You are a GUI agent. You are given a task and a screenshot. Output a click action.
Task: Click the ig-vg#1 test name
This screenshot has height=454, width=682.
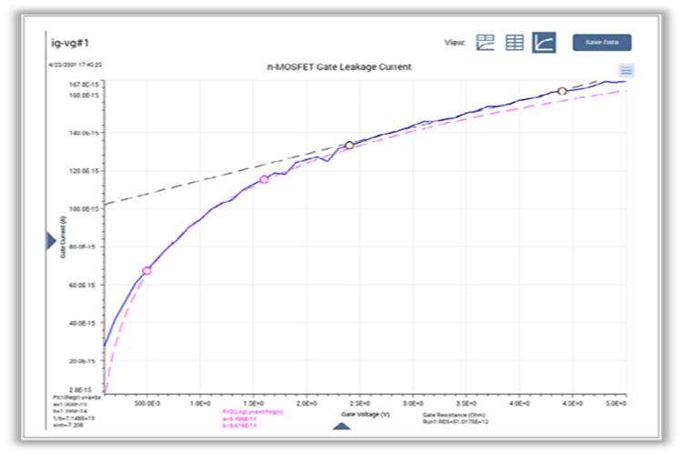70,43
